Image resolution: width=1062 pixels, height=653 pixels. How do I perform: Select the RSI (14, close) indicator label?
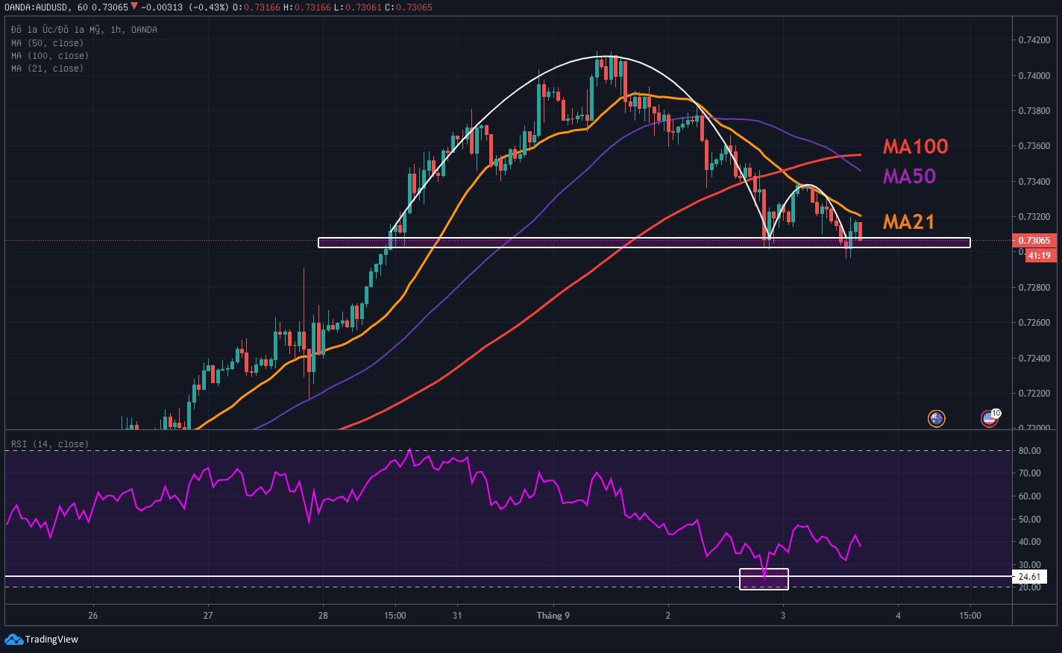50,444
